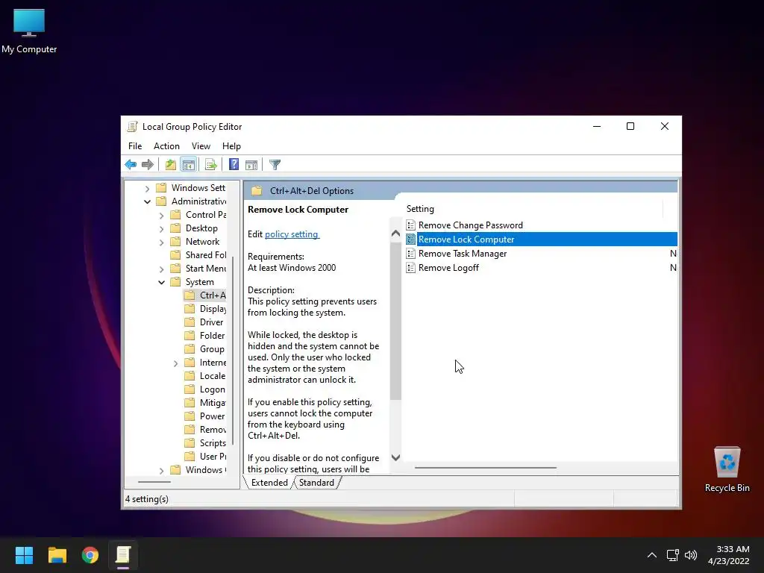Select the highlighted Remove Lock Computer row
Viewport: 764px width, 573px height.
[x=542, y=239]
